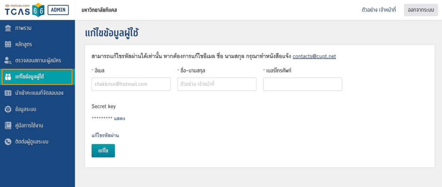The image size is (442, 187).
Task: Click the แก้ไขรหัสผ่าน text
Action: (105, 135)
